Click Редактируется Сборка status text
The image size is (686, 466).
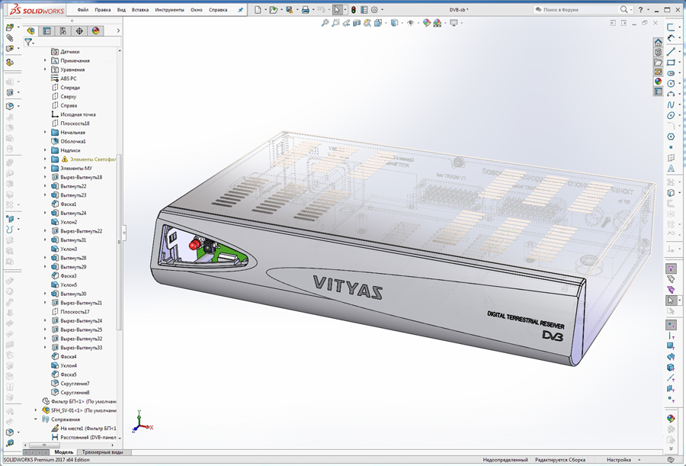pyautogui.click(x=560, y=460)
